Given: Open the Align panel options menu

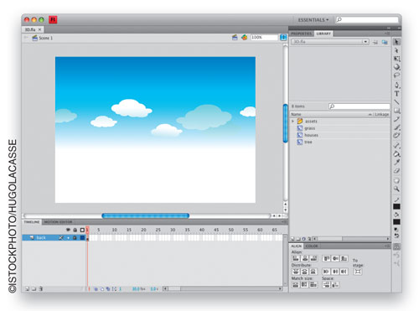Looking at the screenshot, I should pos(387,246).
